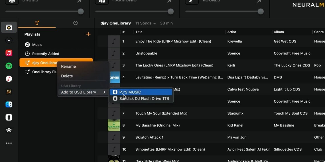
Task: Add a new playlist with plus icon
Action: pos(88,34)
